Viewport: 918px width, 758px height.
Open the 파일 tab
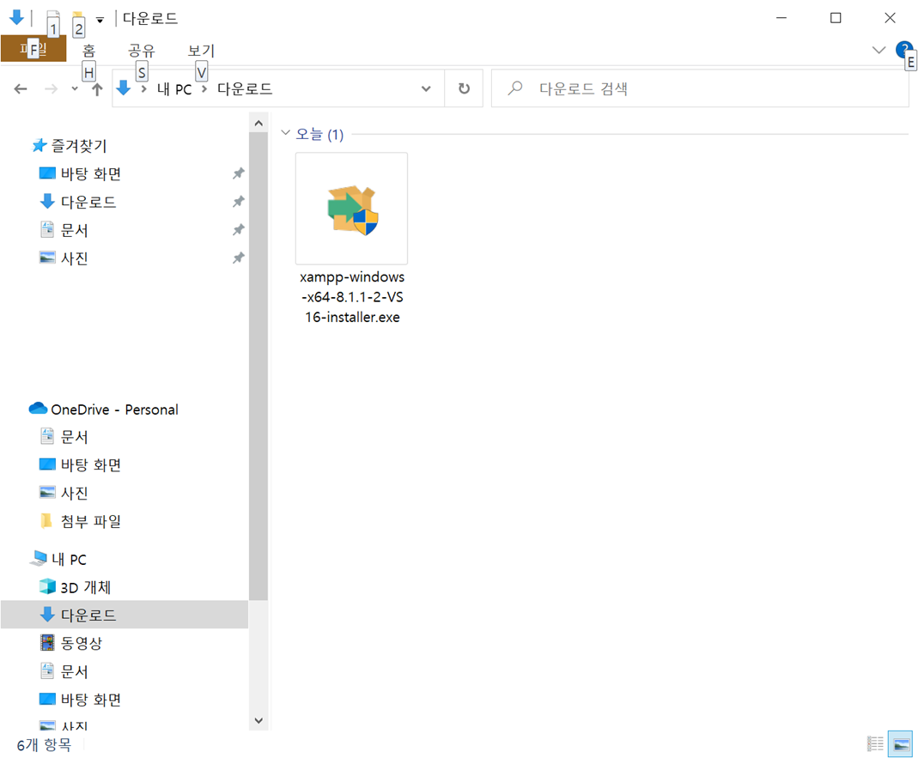pyautogui.click(x=33, y=49)
